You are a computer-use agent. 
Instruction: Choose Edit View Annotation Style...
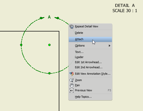(x=90, y=74)
